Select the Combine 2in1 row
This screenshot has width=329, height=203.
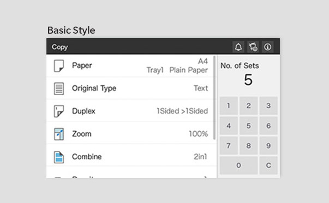coord(130,157)
